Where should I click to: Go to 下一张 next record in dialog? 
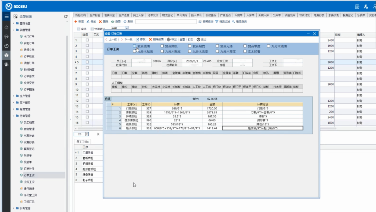click(126, 39)
